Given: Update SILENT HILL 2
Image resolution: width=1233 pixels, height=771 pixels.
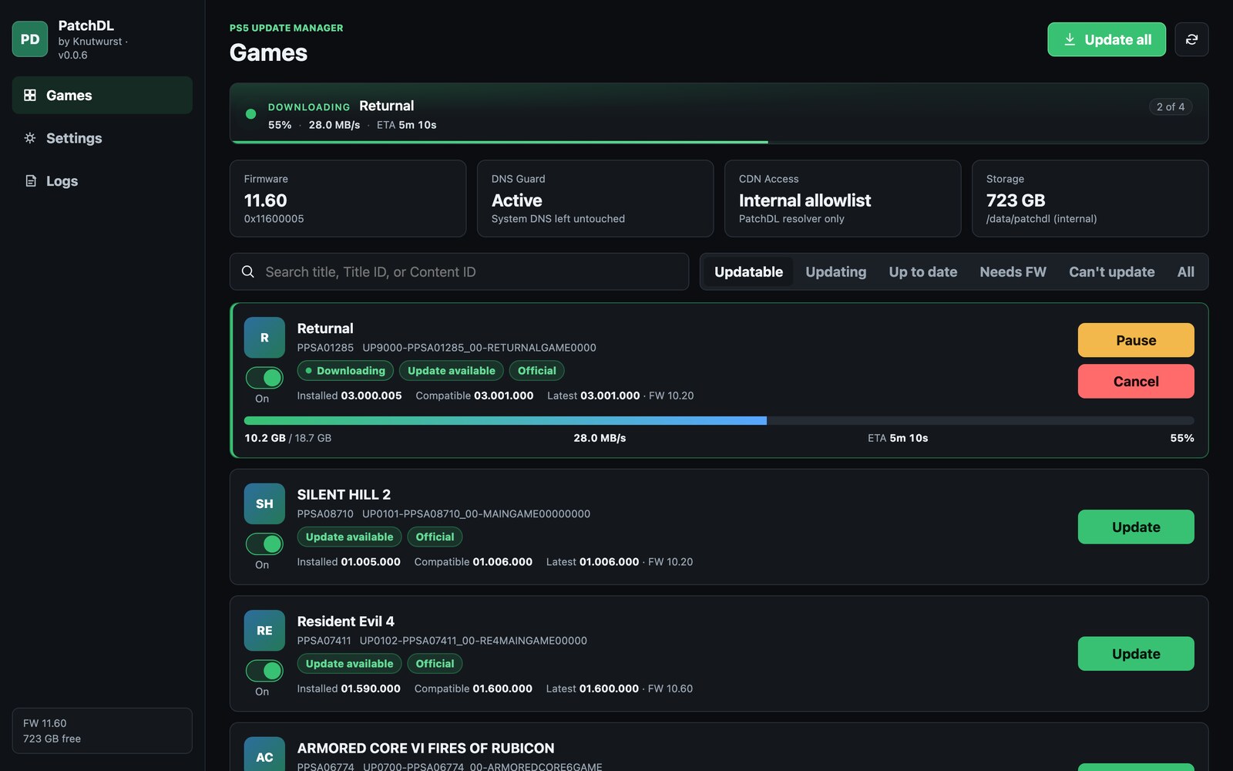Looking at the screenshot, I should coord(1136,527).
